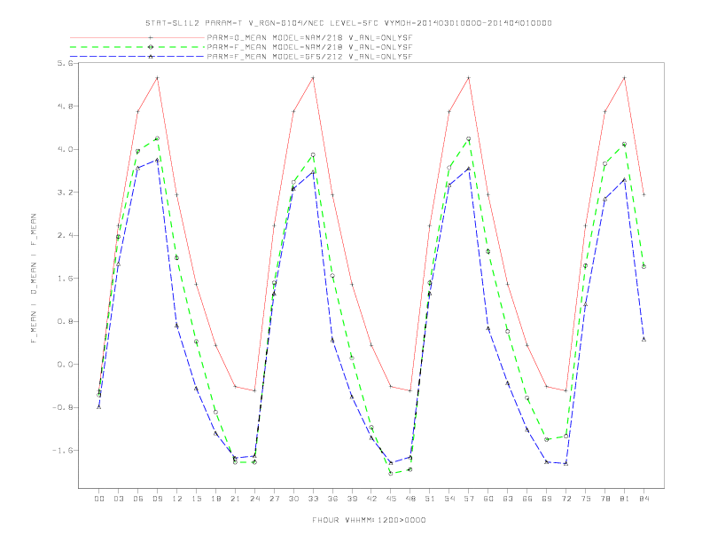Click the x-axis forecast hour label 48
Viewport: 702px width, 543px height.
point(410,499)
